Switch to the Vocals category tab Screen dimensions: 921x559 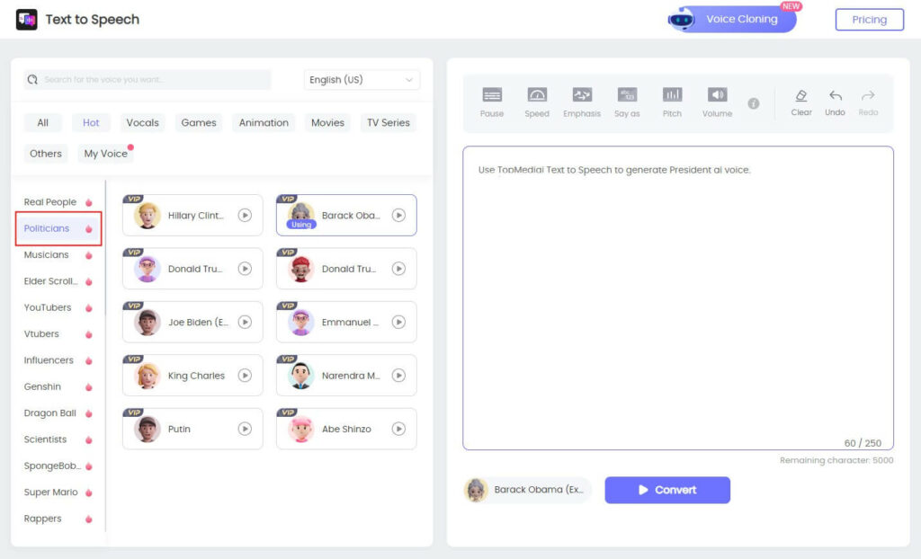point(142,122)
